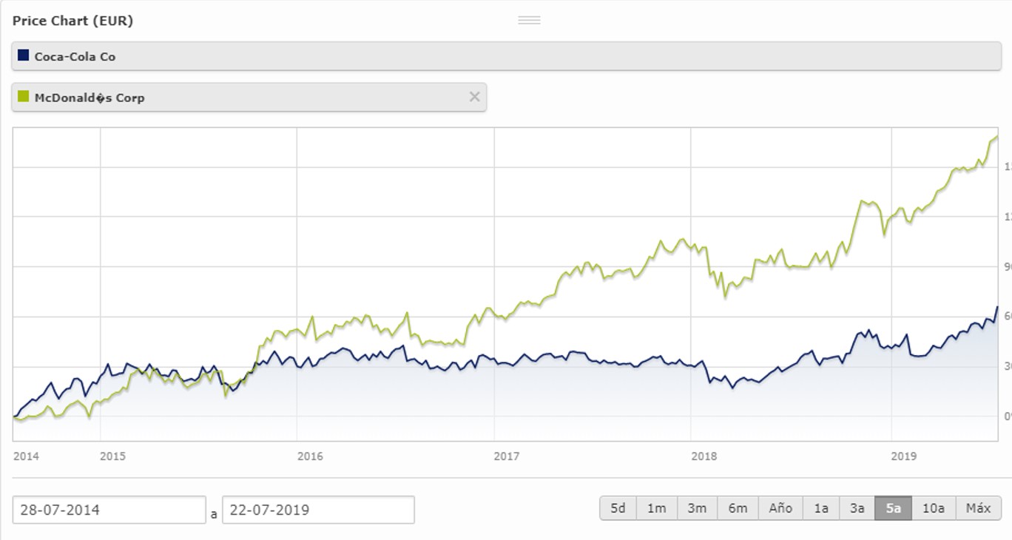Show the 1a period

click(x=821, y=508)
